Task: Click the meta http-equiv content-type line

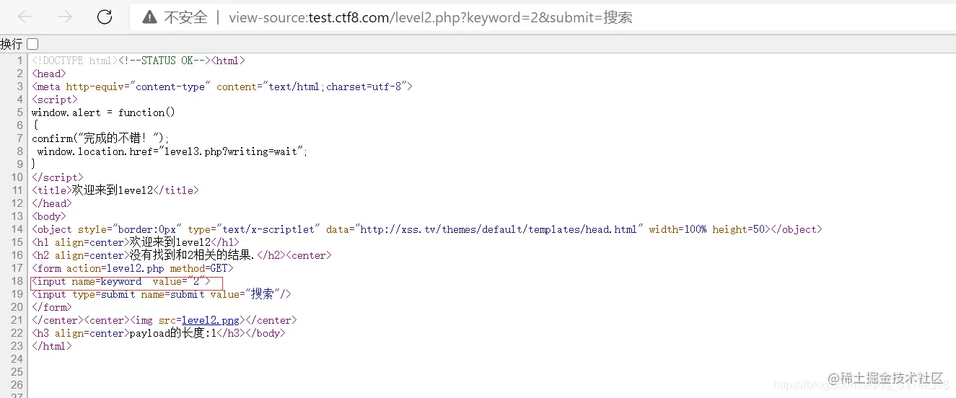Action: [222, 87]
